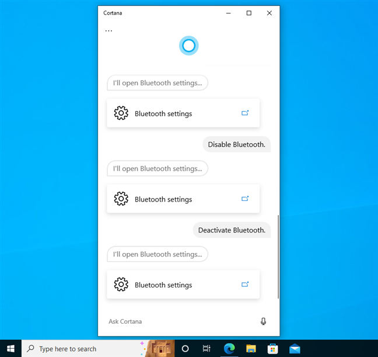Open the Mail app from taskbar
Viewport: 378px width, 357px height.
[295, 349]
